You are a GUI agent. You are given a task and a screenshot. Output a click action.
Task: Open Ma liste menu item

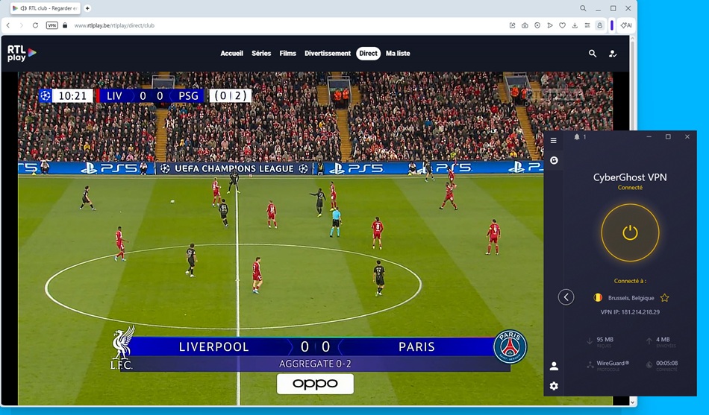(398, 54)
